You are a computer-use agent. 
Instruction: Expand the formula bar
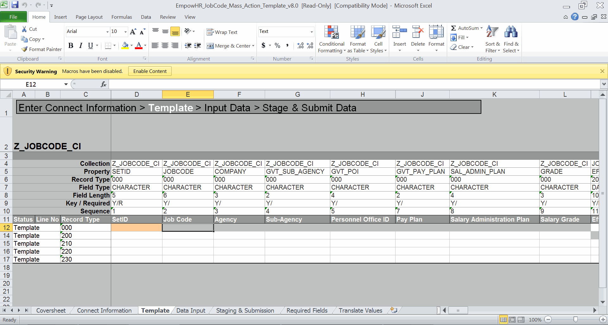(x=604, y=84)
